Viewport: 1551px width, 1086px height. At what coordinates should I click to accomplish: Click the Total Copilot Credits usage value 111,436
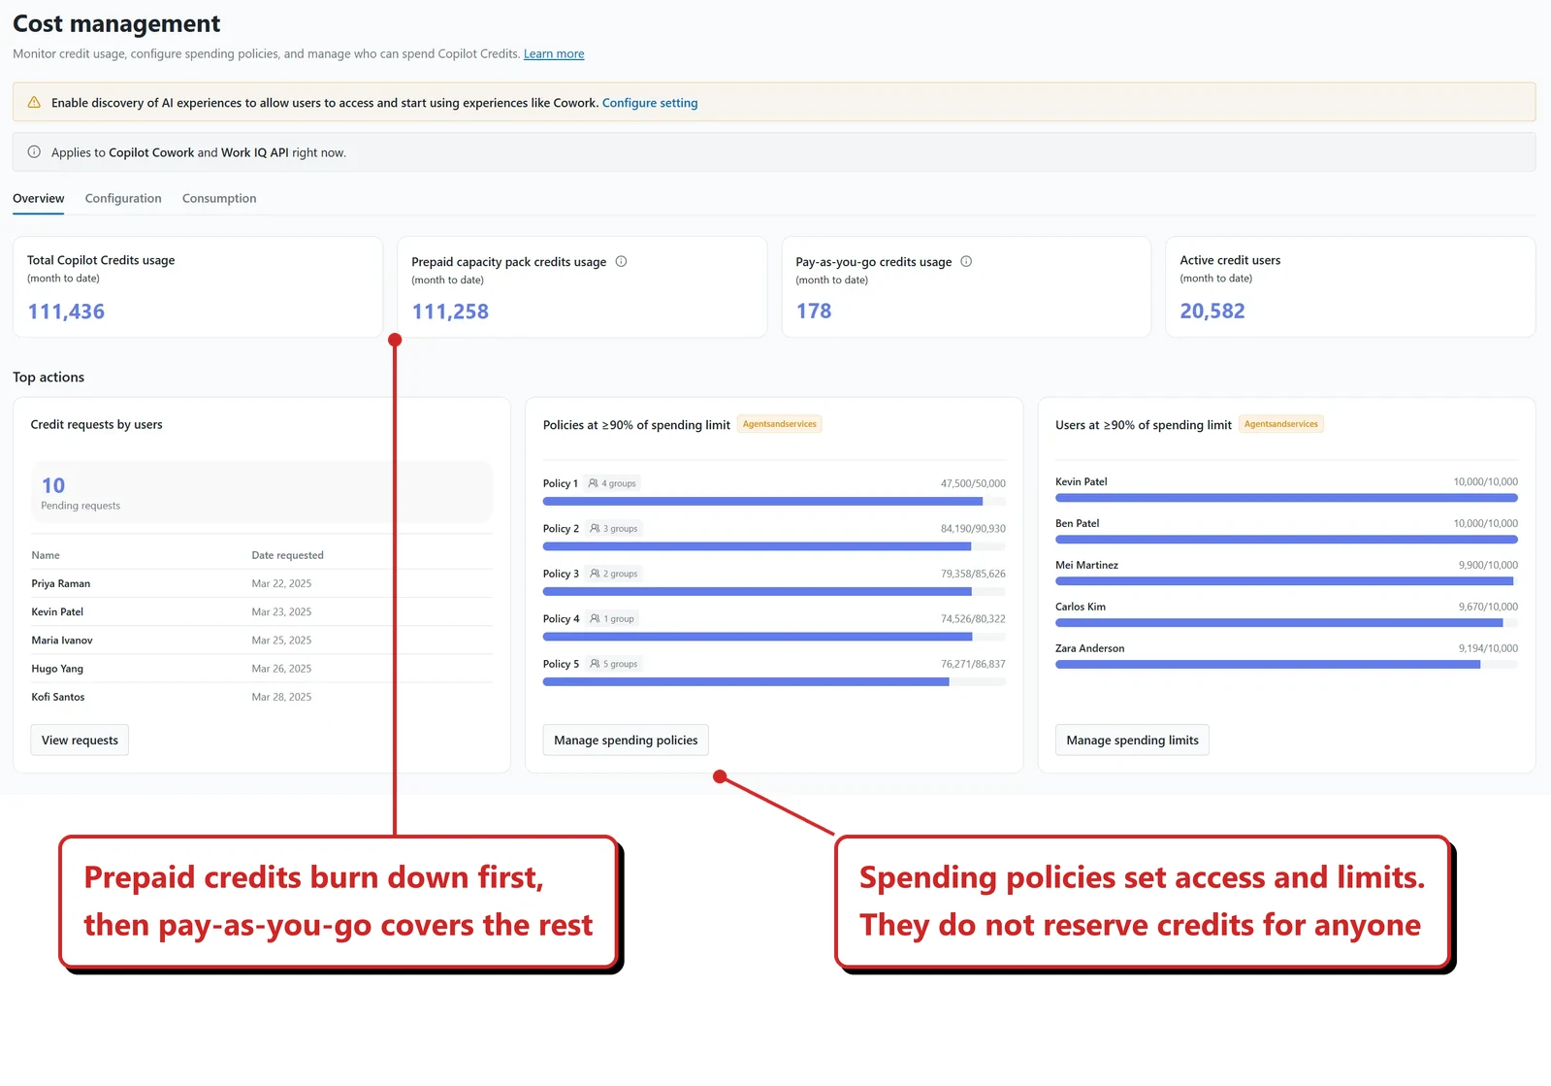(66, 312)
